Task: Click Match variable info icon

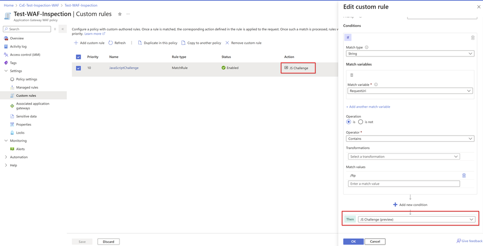Action: click(376, 84)
